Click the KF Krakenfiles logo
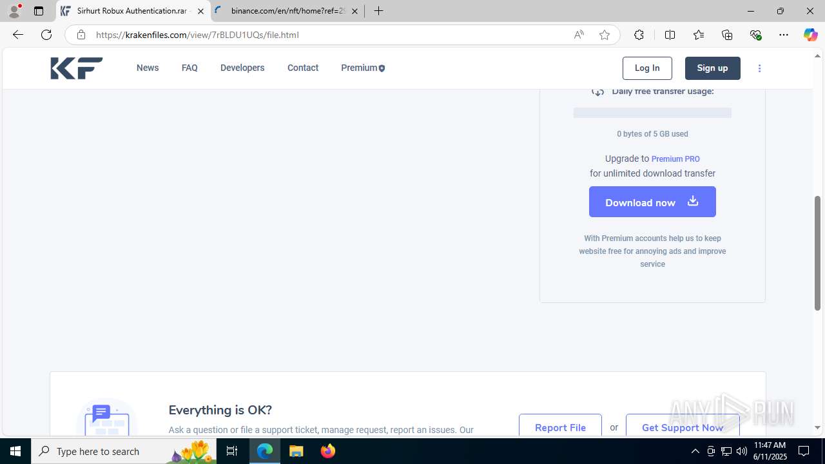 (77, 68)
